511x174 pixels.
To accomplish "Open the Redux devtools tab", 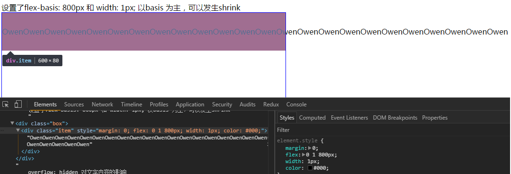I will pyautogui.click(x=271, y=104).
